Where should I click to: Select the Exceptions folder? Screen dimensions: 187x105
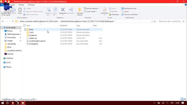pos(33,35)
